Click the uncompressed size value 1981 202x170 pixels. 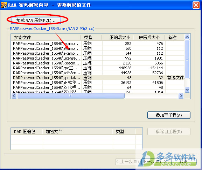pyautogui.click(x=159, y=58)
